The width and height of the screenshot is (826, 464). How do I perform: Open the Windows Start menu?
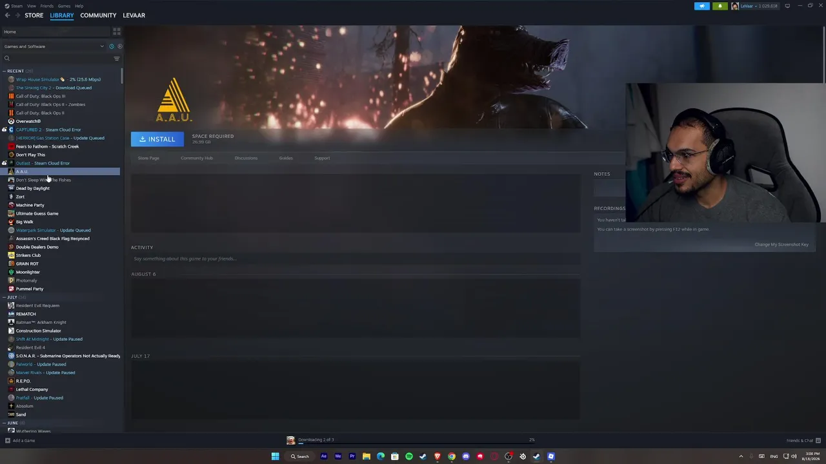pyautogui.click(x=275, y=456)
